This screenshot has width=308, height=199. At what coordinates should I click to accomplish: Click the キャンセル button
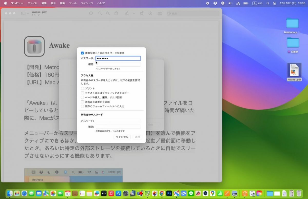[x=122, y=137]
